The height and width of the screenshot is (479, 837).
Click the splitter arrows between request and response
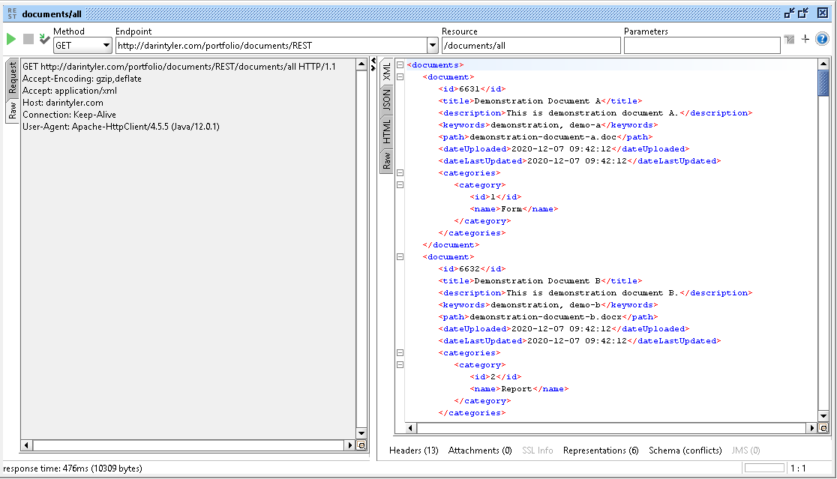373,64
